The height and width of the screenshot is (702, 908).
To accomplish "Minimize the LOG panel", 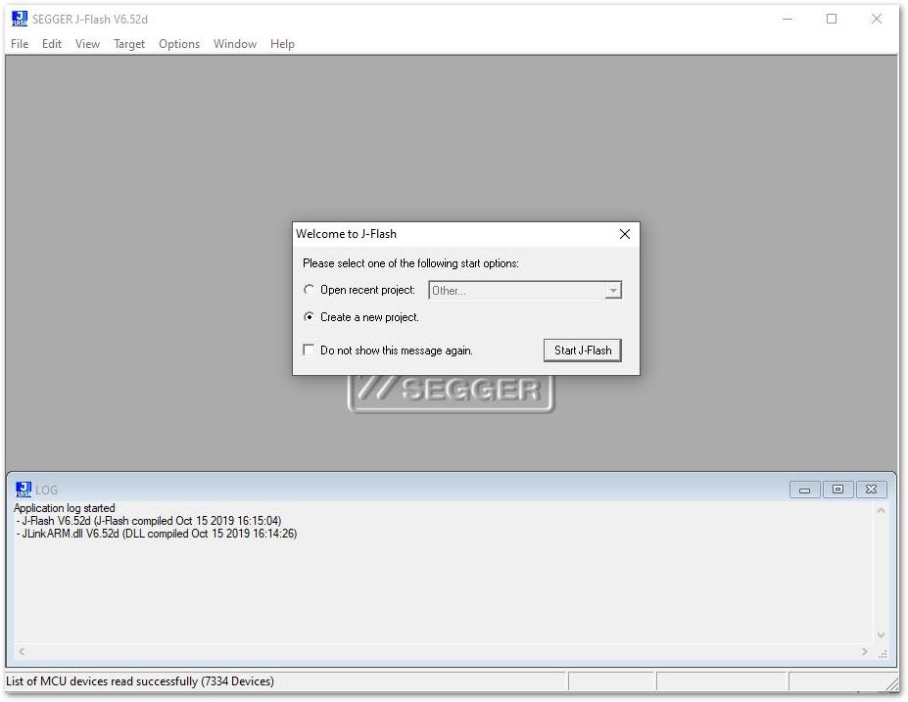I will (x=804, y=490).
